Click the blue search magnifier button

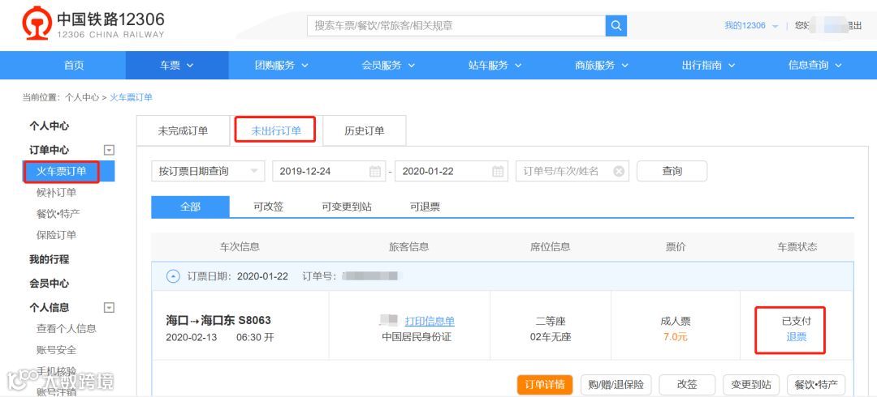tap(616, 26)
